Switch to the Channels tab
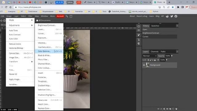The height and width of the screenshot is (111, 197). (x=155, y=51)
